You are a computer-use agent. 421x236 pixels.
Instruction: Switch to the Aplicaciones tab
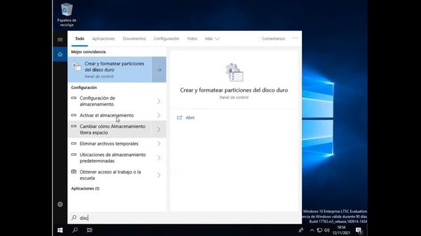point(103,39)
